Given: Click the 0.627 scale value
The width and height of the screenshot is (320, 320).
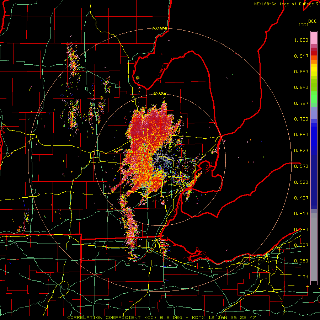Looking at the screenshot, I should click(x=301, y=151).
